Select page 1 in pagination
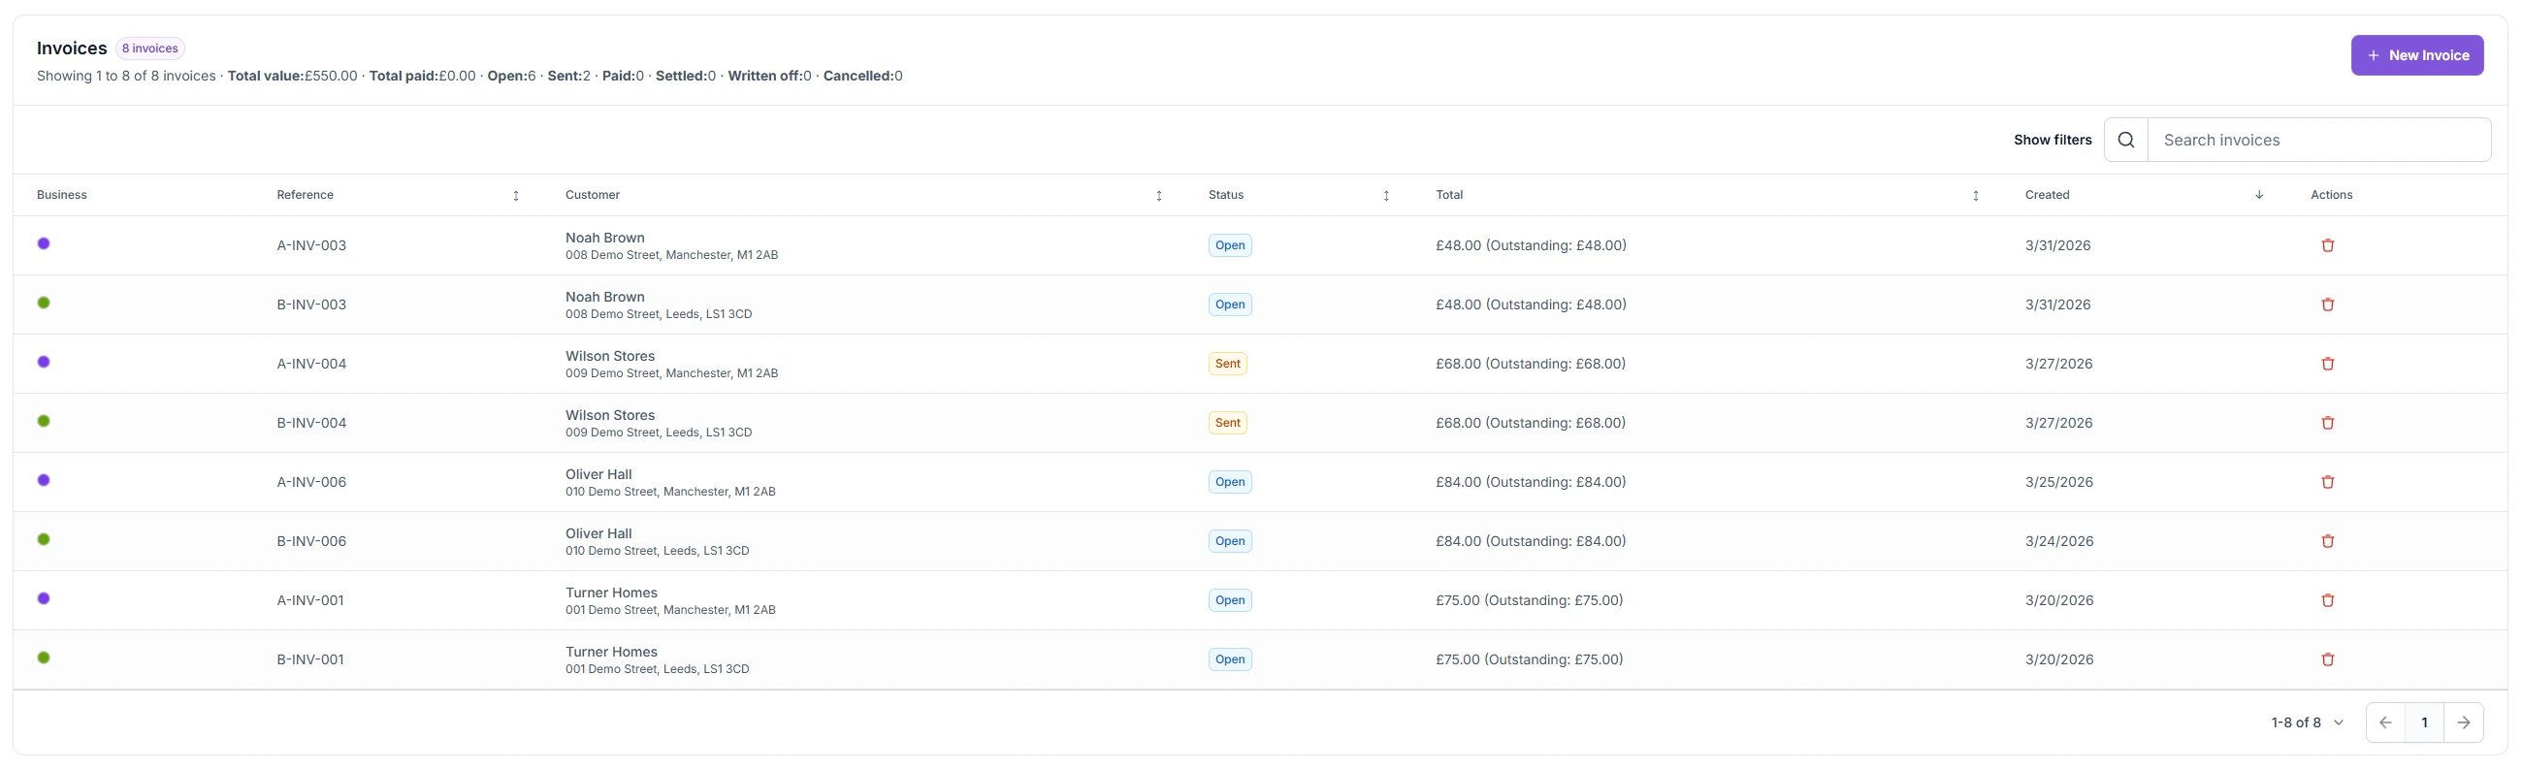Screen dimensions: 2522x770 (x=2424, y=723)
